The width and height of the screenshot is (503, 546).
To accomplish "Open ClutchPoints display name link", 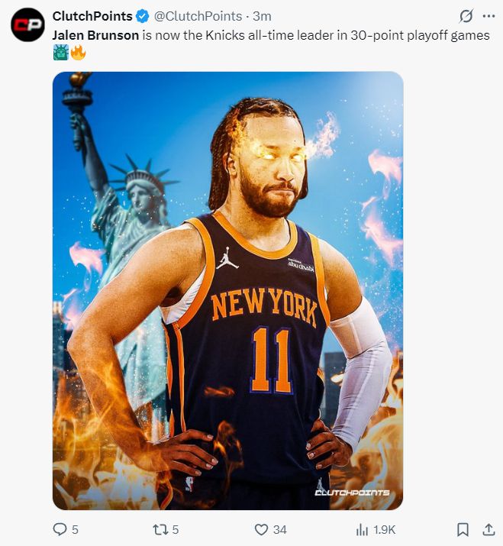I will tap(92, 16).
